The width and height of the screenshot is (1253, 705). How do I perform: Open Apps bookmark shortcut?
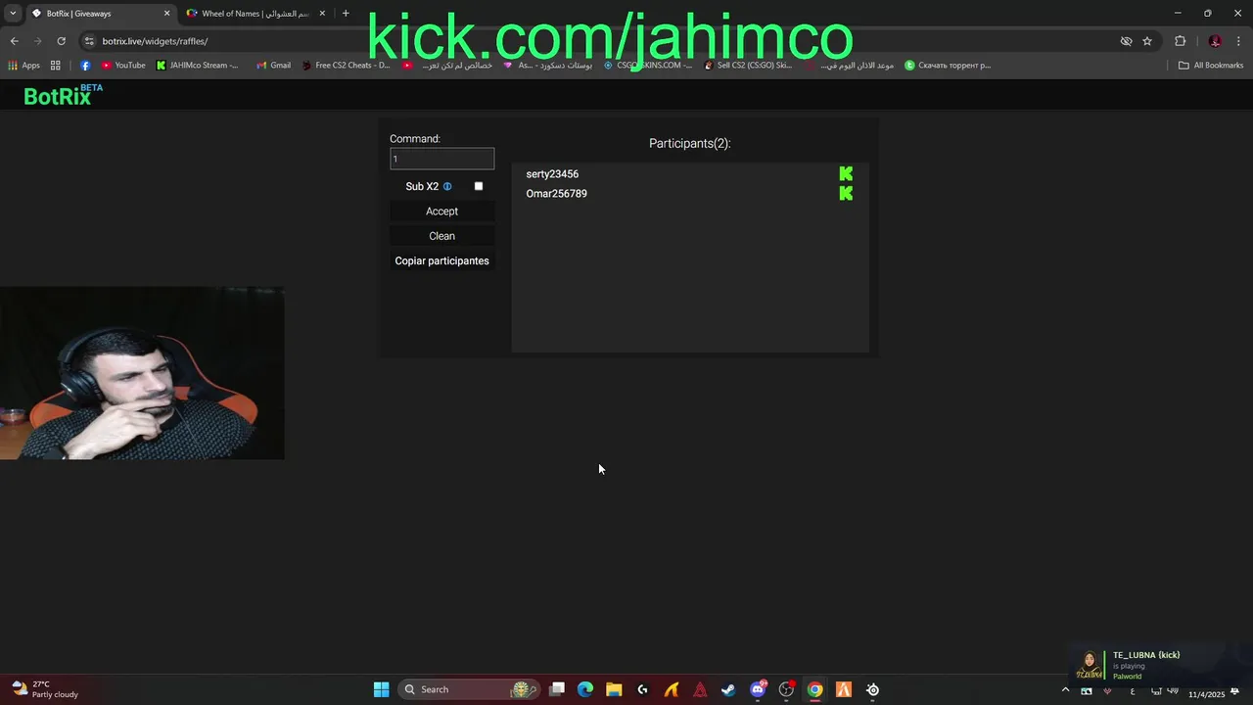tap(24, 66)
